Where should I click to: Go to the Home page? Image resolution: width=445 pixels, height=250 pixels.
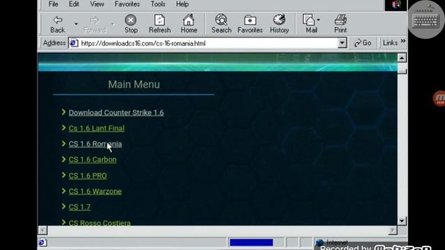pyautogui.click(x=188, y=24)
